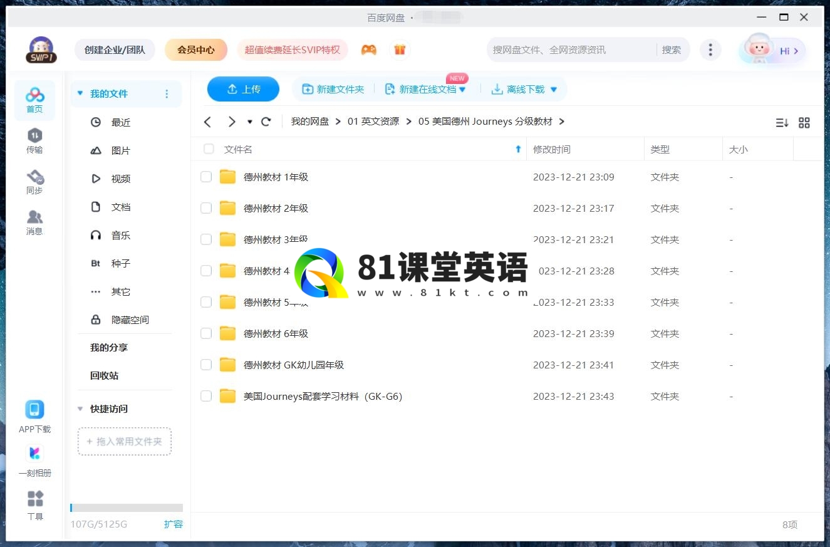The height and width of the screenshot is (547, 830).
Task: Check the box for 德州教材 GK幼儿园年级
Action: (206, 365)
